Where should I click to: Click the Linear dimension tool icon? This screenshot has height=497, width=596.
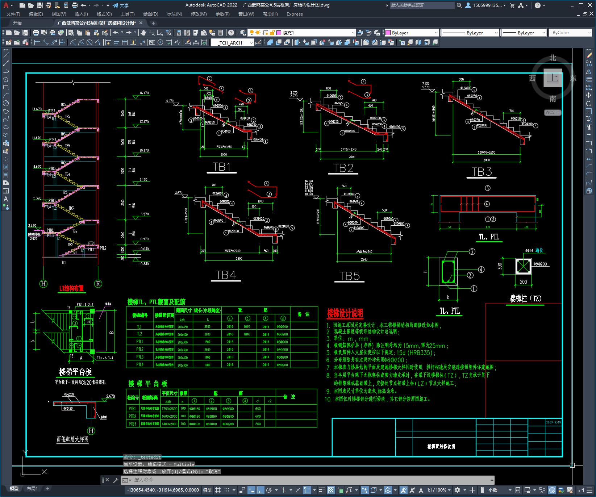pos(37,42)
